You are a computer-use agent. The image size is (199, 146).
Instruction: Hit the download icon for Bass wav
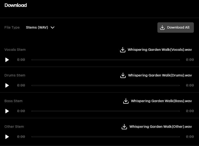pos(126,101)
